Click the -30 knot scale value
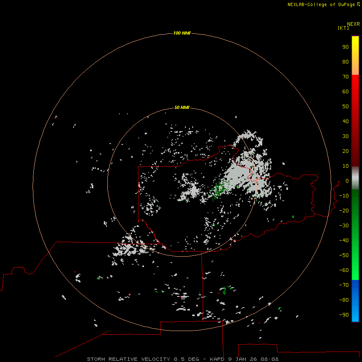 (344, 226)
